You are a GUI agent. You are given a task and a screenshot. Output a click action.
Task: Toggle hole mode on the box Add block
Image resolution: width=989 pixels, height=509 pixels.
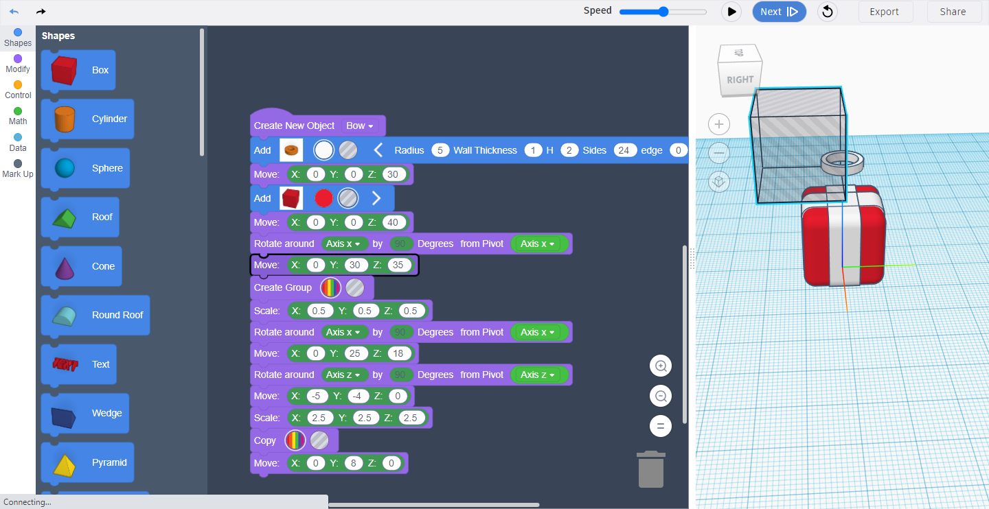click(348, 198)
